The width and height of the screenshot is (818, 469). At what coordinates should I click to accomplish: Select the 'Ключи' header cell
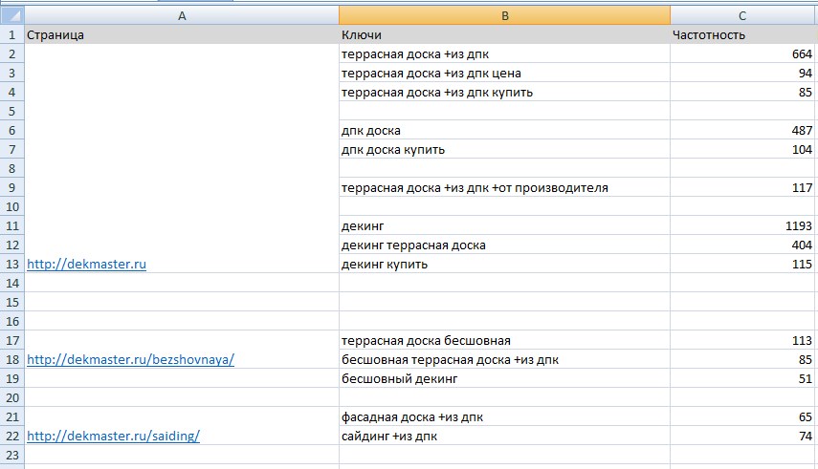pyautogui.click(x=504, y=35)
